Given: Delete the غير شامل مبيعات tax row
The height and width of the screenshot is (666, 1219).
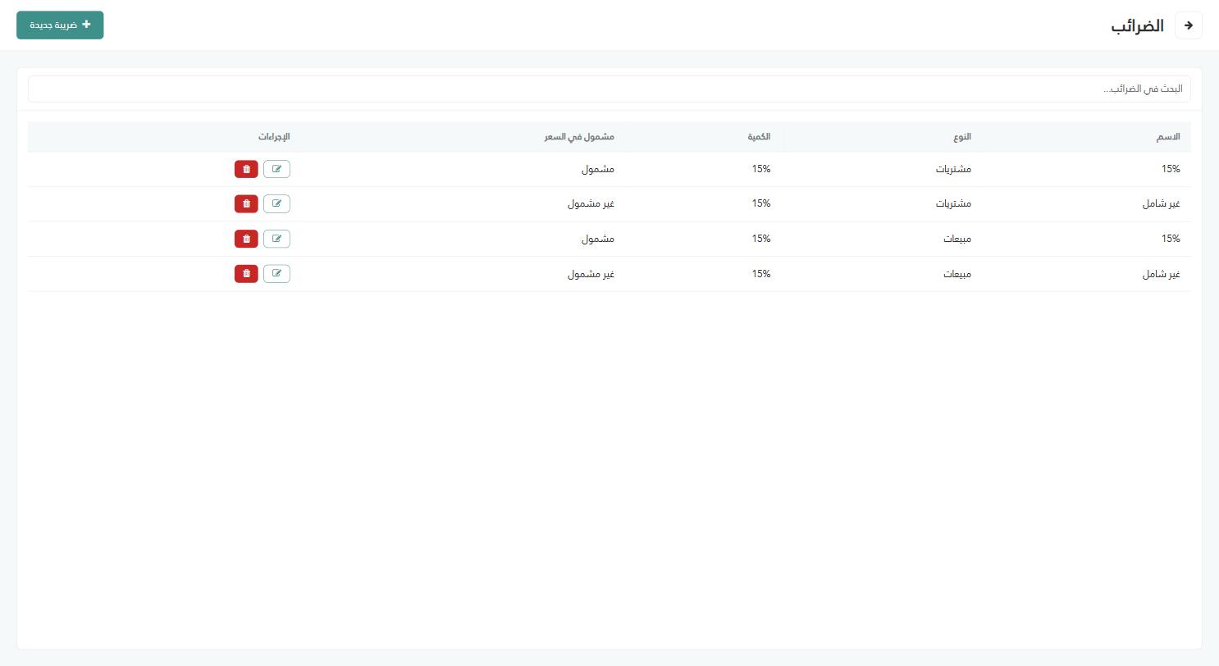Looking at the screenshot, I should (246, 273).
